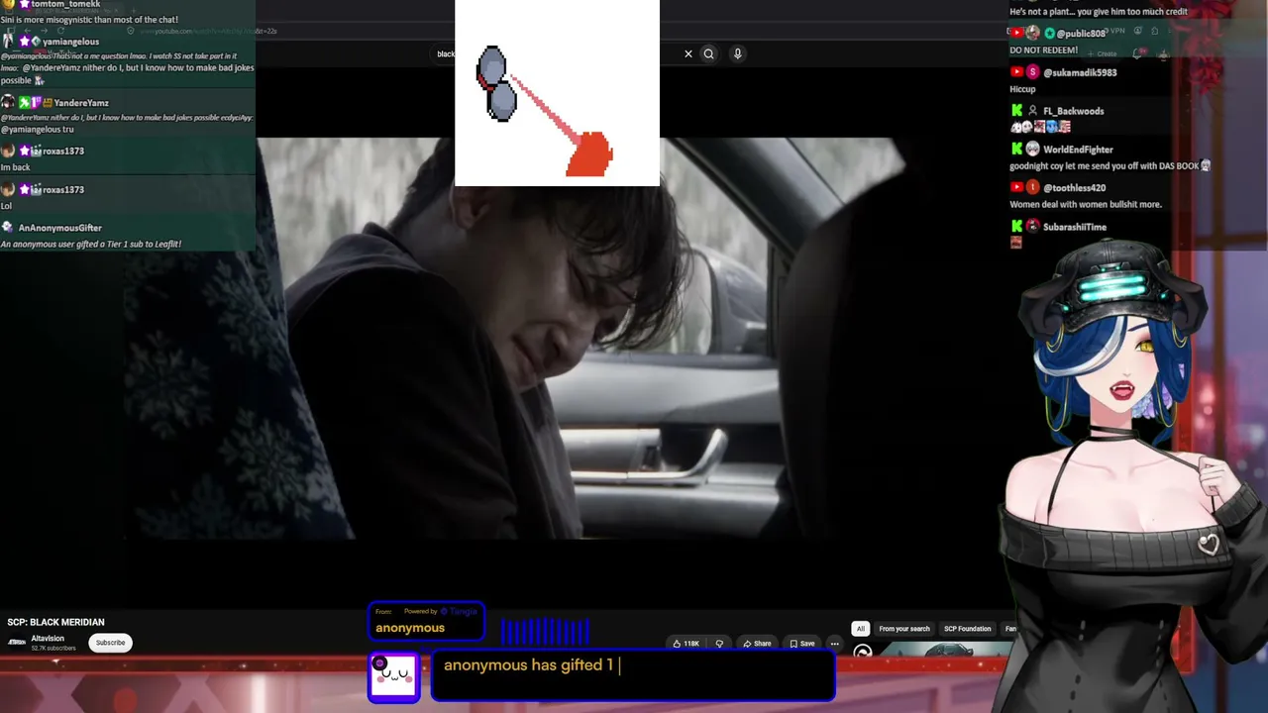The image size is (1268, 713).
Task: Click username WorldEndFighter
Action: [x=1078, y=150]
